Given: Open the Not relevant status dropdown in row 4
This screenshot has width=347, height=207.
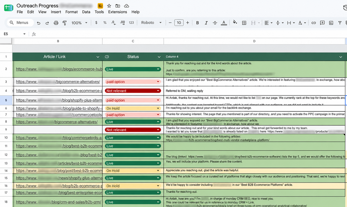Looking at the screenshot, I should click(133, 91).
